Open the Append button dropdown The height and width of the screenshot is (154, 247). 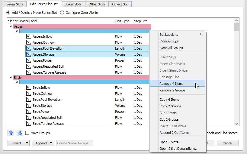[x=51, y=143]
